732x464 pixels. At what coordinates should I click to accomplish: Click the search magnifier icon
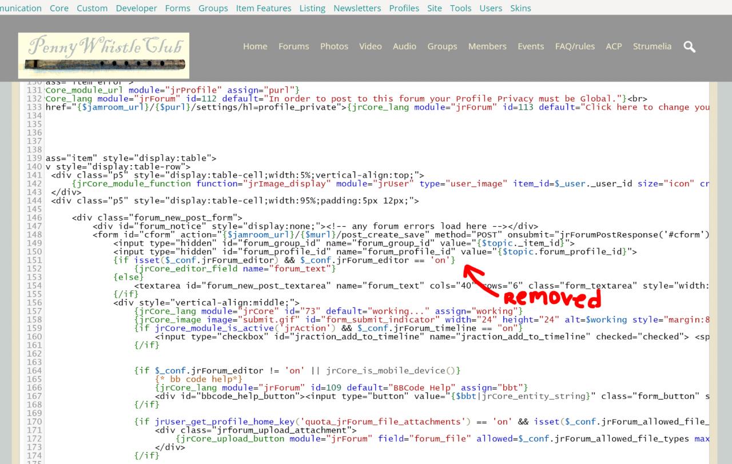[x=689, y=47]
